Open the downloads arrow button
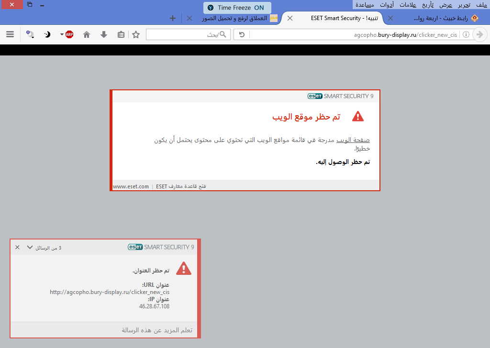The height and width of the screenshot is (348, 490). pos(104,34)
